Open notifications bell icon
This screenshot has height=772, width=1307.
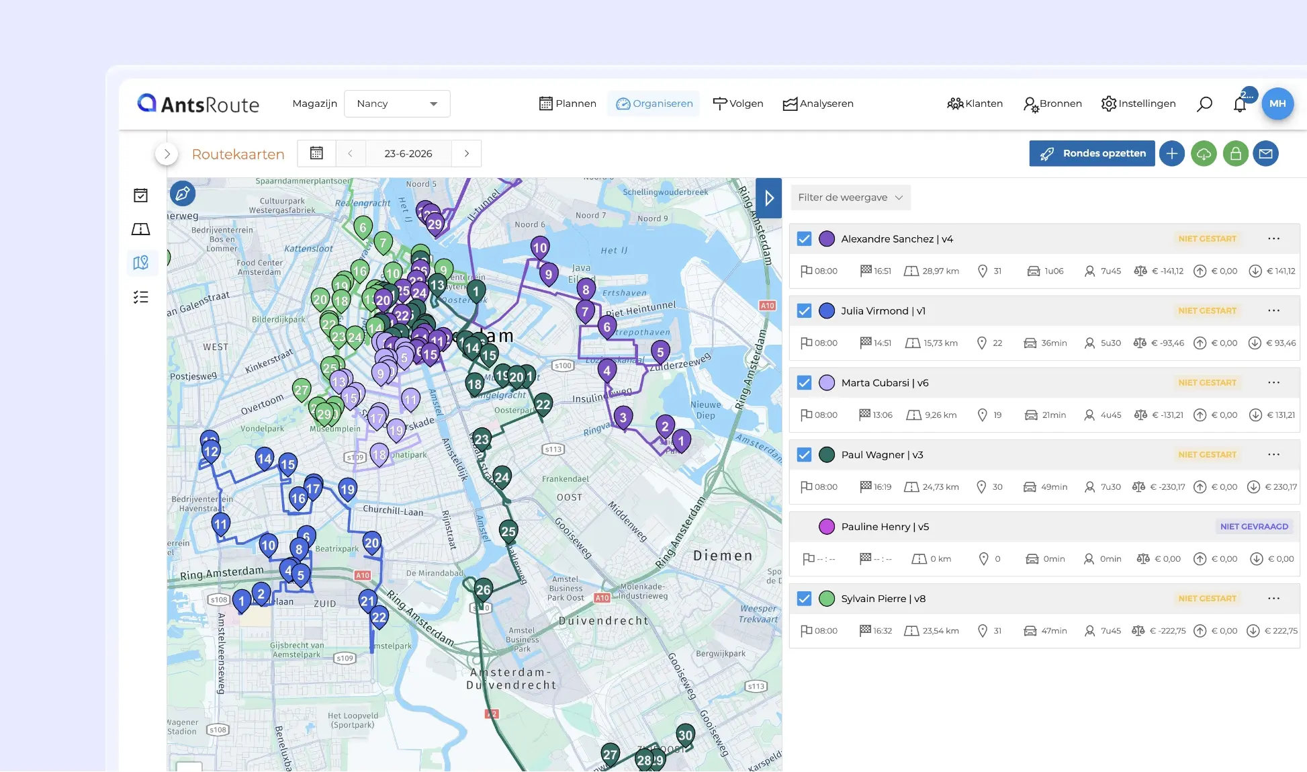click(1240, 104)
